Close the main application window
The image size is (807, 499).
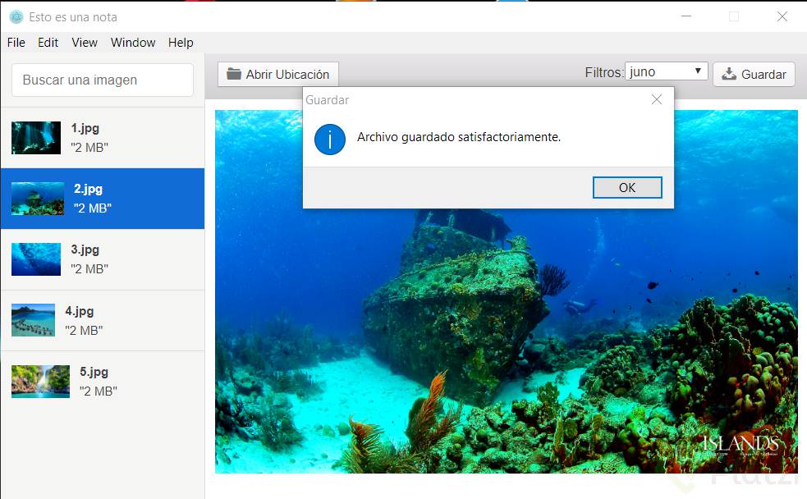[x=782, y=16]
